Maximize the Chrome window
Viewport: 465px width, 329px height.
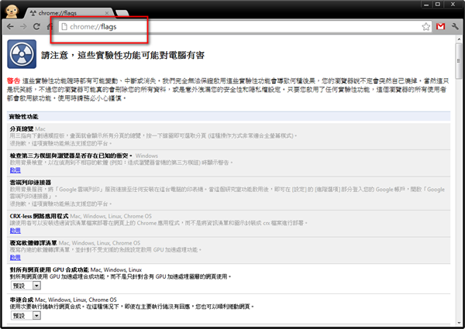click(x=438, y=5)
